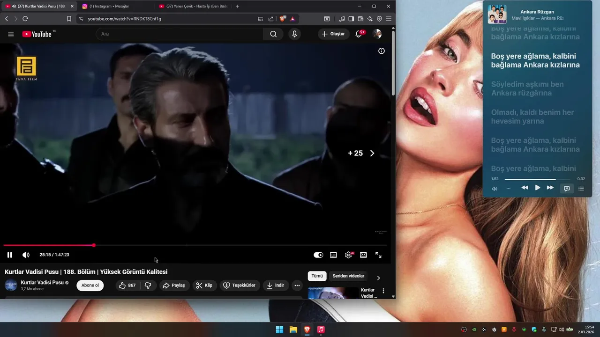Toggle the browser sidebar panel

point(351,19)
